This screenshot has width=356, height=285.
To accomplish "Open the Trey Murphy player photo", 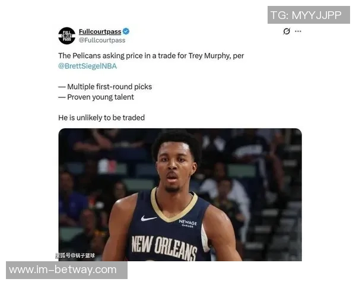I will 180,195.
